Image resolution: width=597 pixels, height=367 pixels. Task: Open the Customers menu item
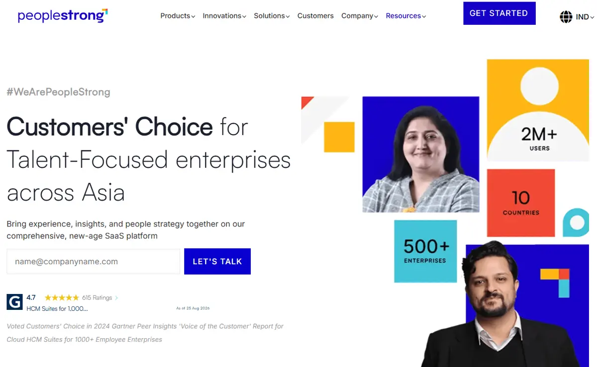[315, 16]
